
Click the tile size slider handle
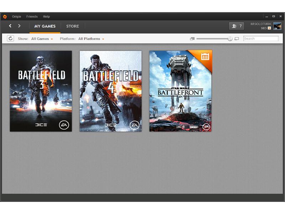230,39
